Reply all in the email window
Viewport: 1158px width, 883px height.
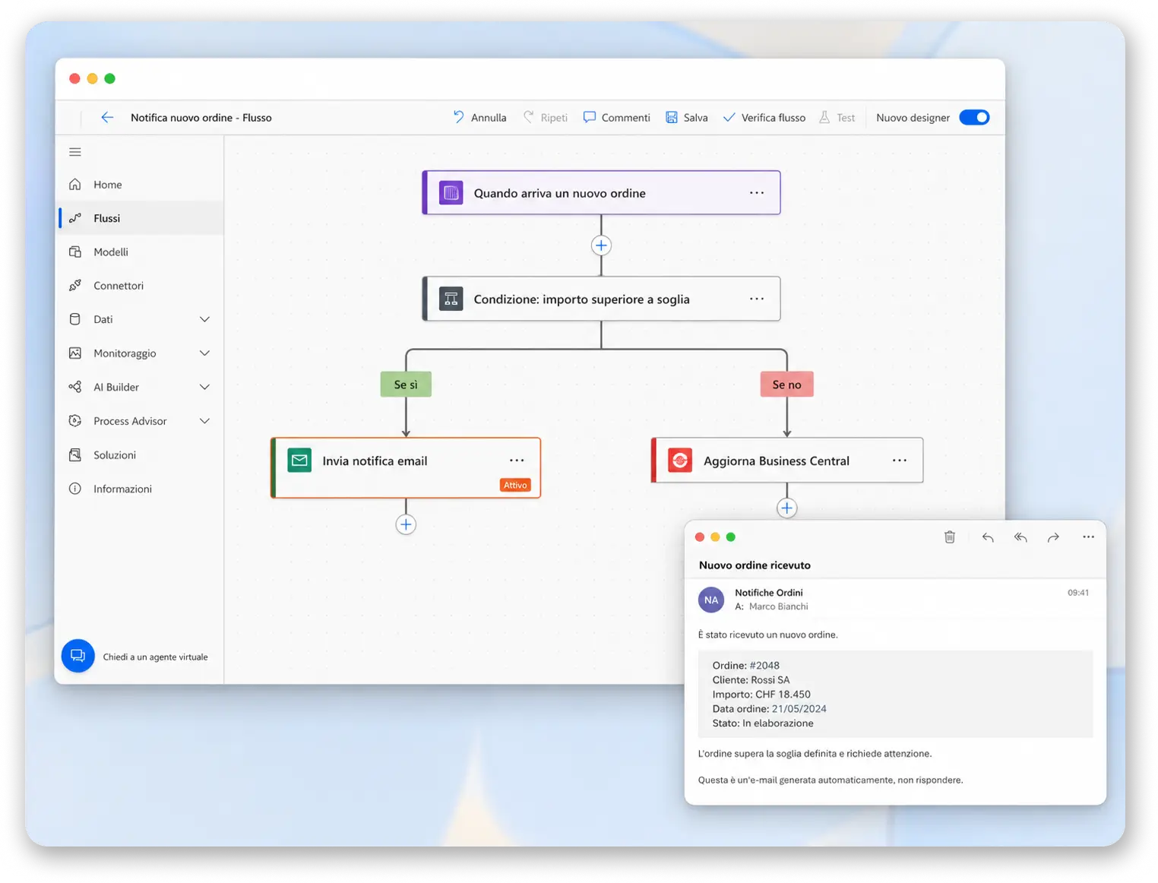(1020, 537)
